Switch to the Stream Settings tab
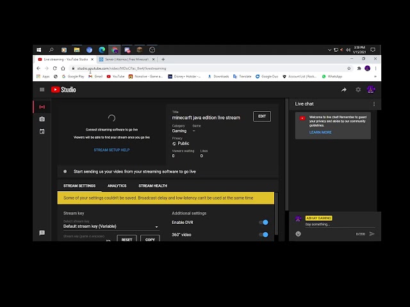The height and width of the screenshot is (307, 410). [79, 186]
